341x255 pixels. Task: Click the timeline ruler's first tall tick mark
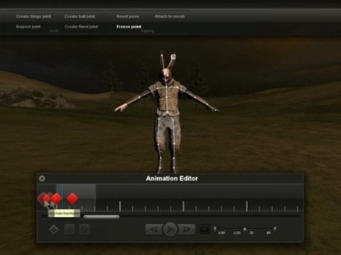pyautogui.click(x=120, y=206)
